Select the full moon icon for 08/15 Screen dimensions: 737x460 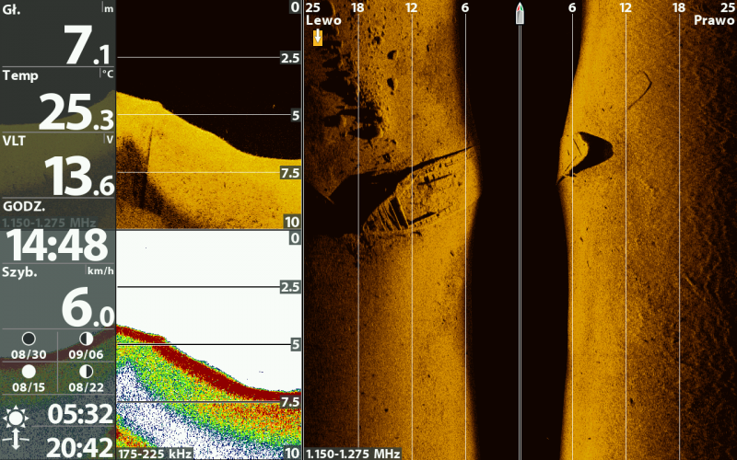[29, 372]
